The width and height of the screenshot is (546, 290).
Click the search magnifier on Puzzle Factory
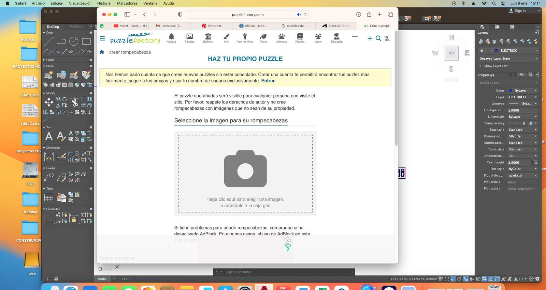[378, 38]
